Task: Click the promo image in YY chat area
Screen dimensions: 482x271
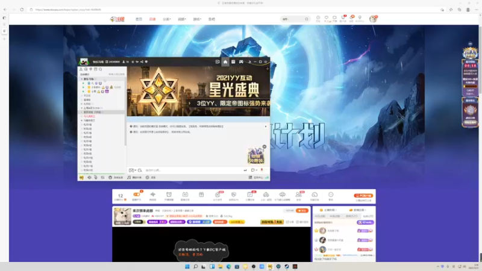Action: click(x=255, y=156)
